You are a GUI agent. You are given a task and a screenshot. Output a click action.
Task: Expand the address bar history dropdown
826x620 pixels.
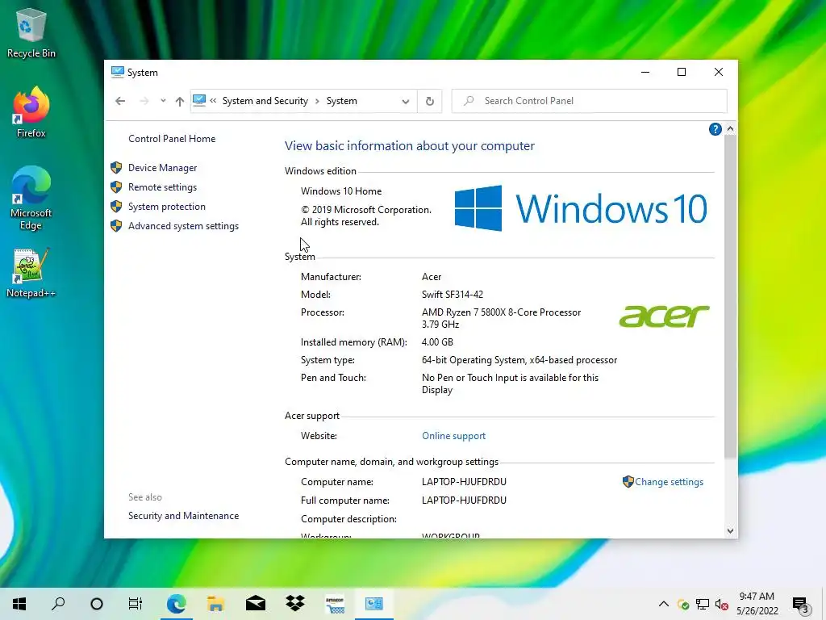405,101
